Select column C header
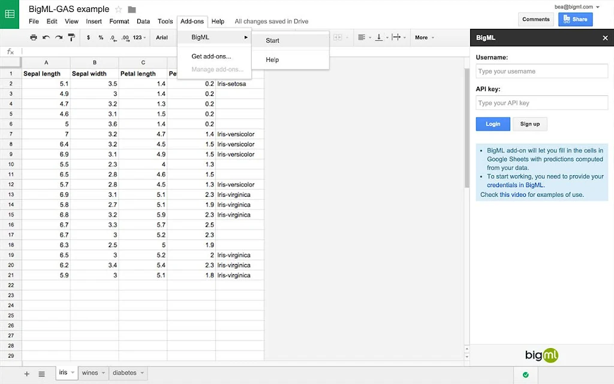614x384 pixels. [143, 62]
